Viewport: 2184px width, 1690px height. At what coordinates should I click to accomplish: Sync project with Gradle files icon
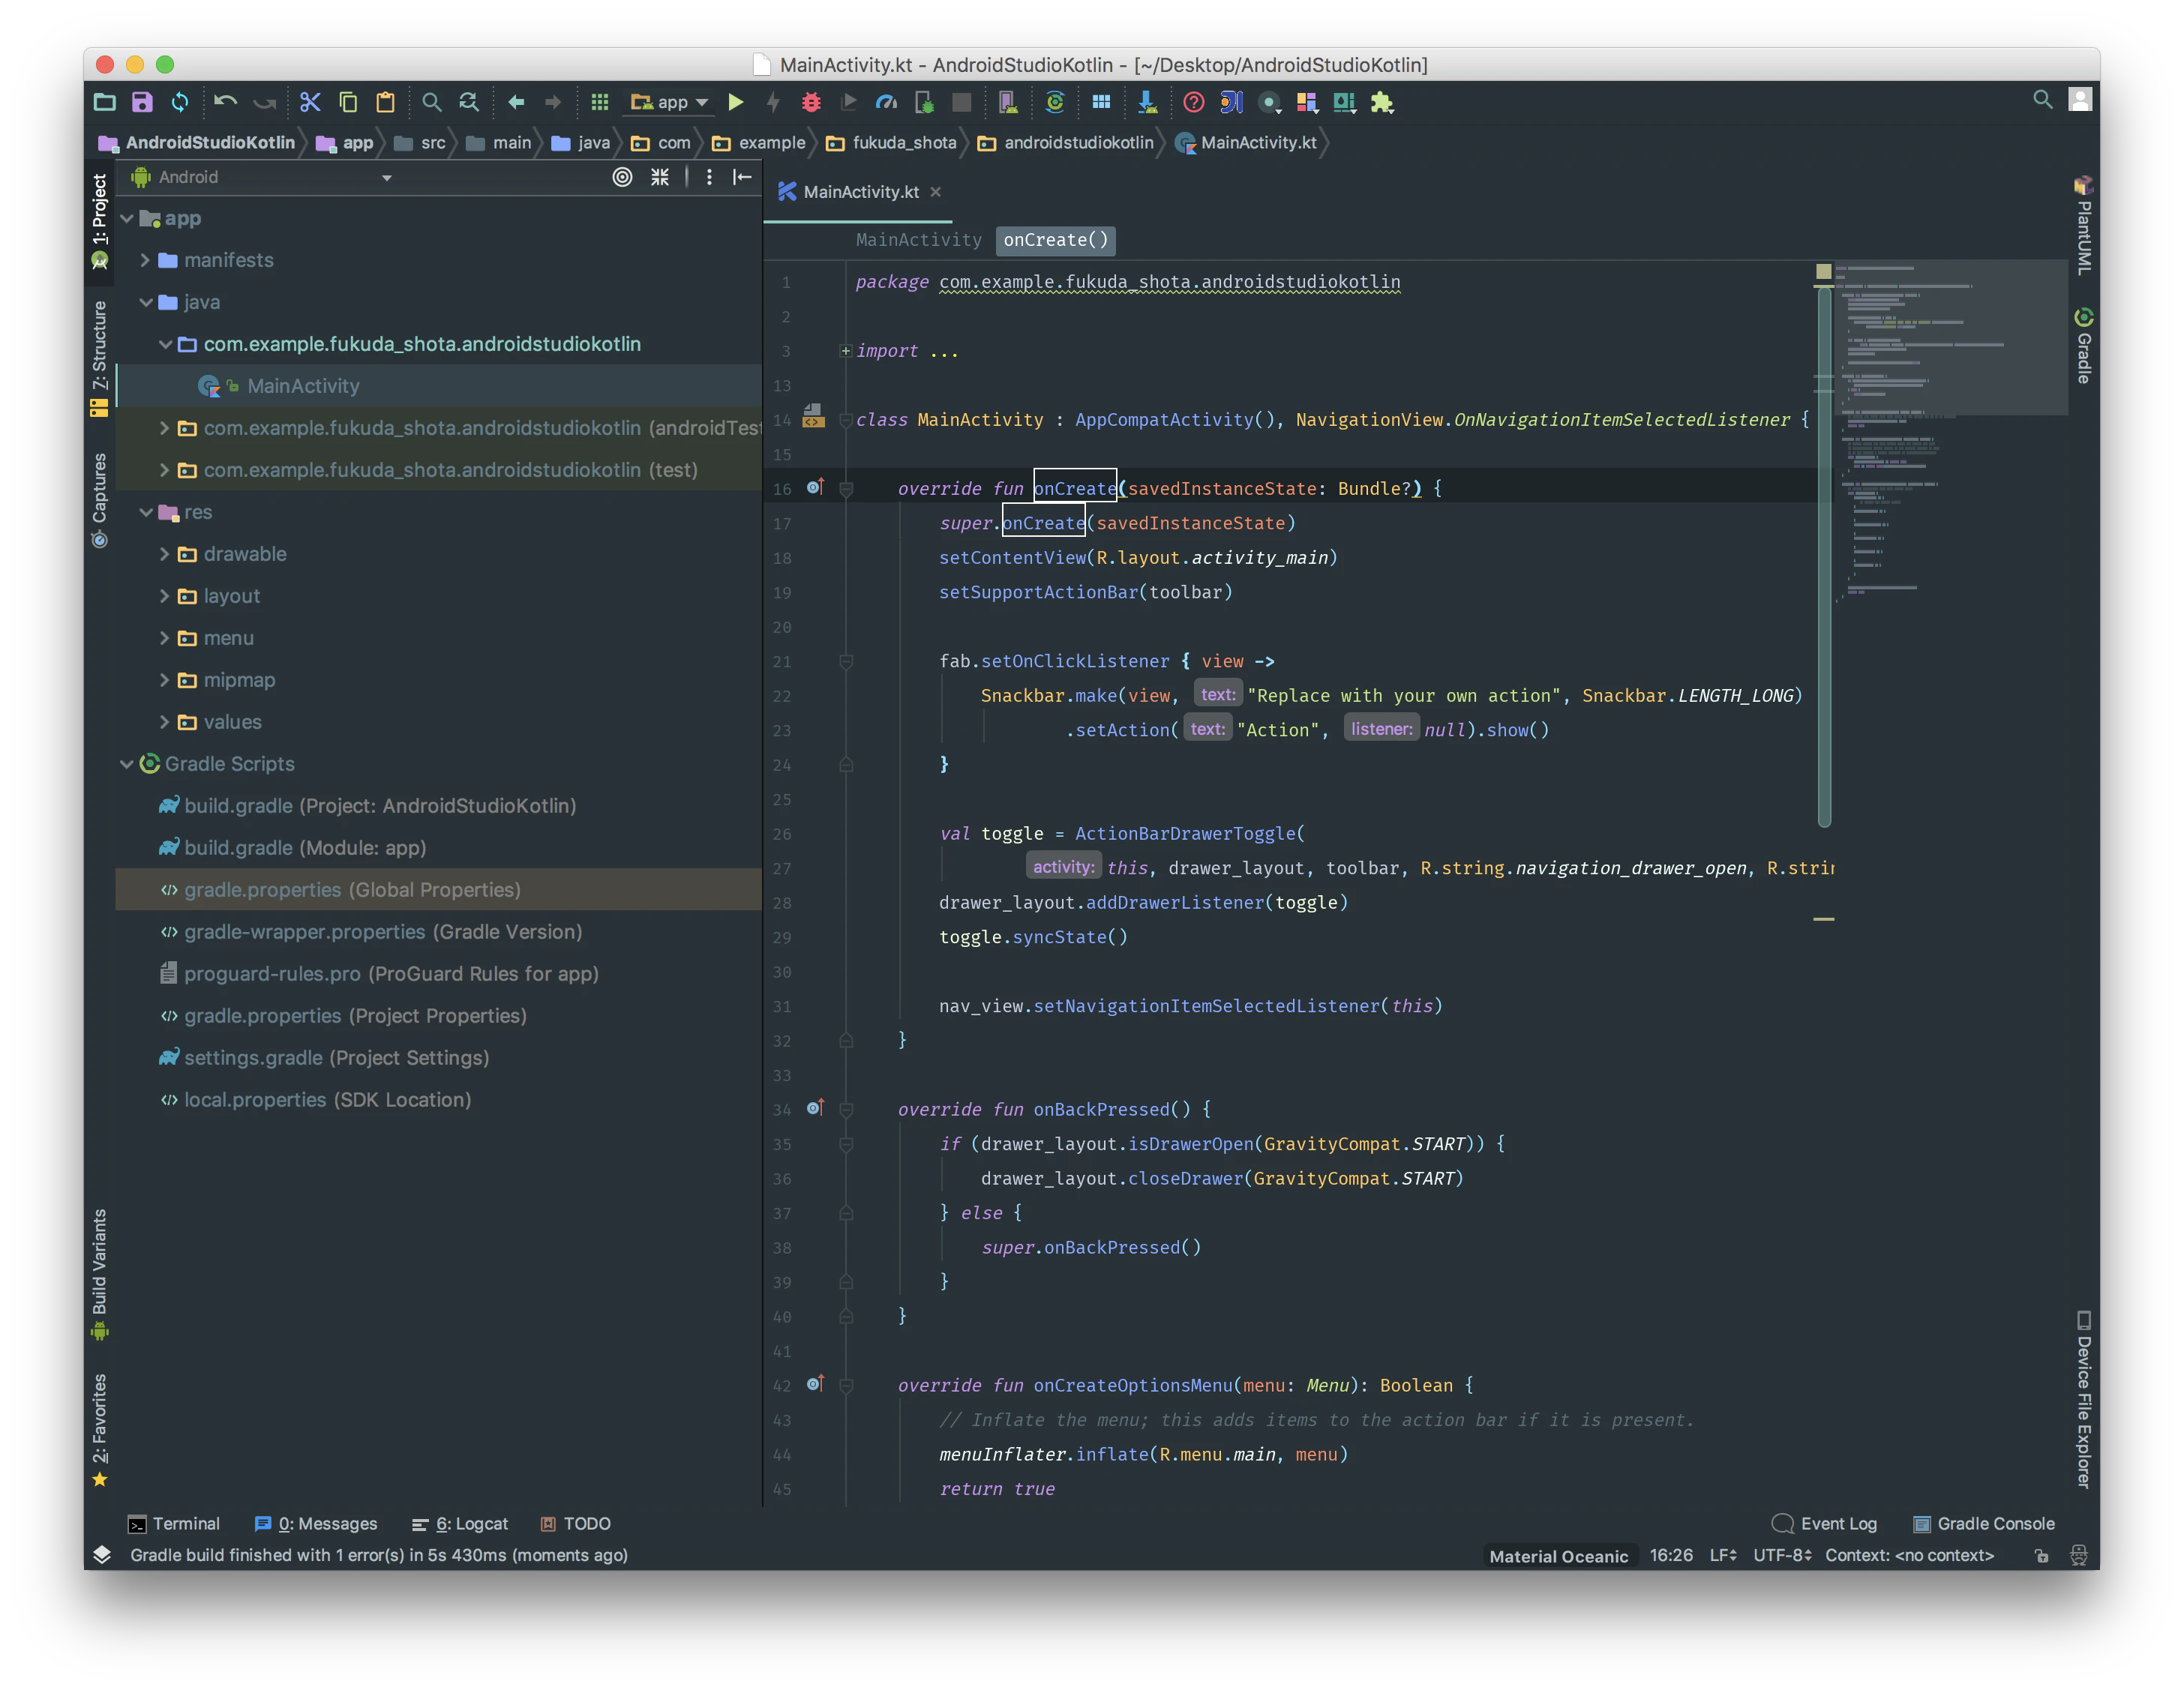click(1055, 102)
